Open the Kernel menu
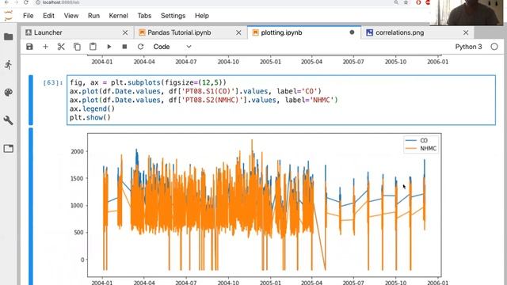Image resolution: width=507 pixels, height=285 pixels. 118,16
